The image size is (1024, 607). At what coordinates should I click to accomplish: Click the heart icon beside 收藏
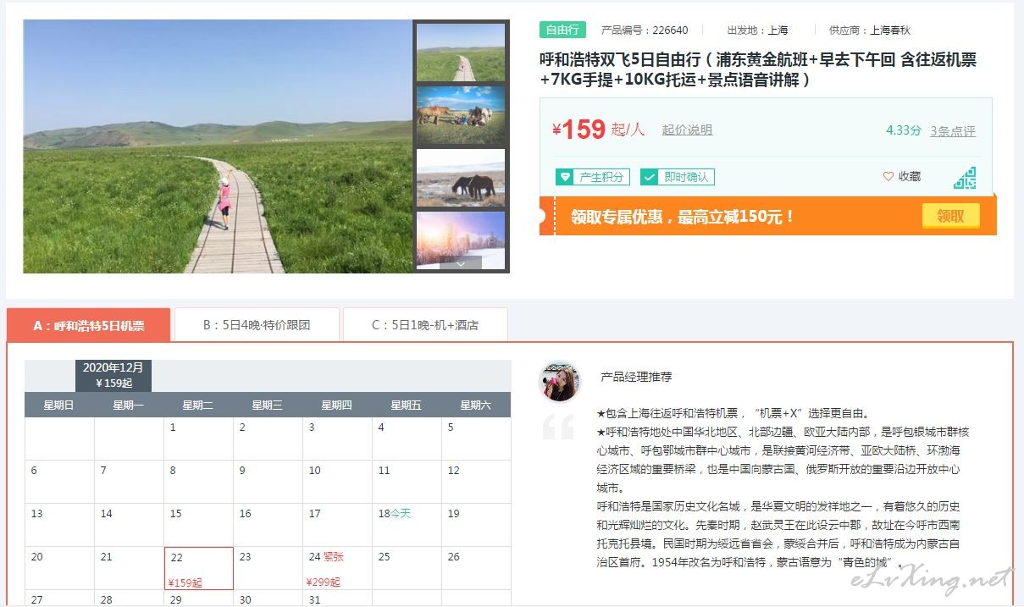pyautogui.click(x=888, y=177)
